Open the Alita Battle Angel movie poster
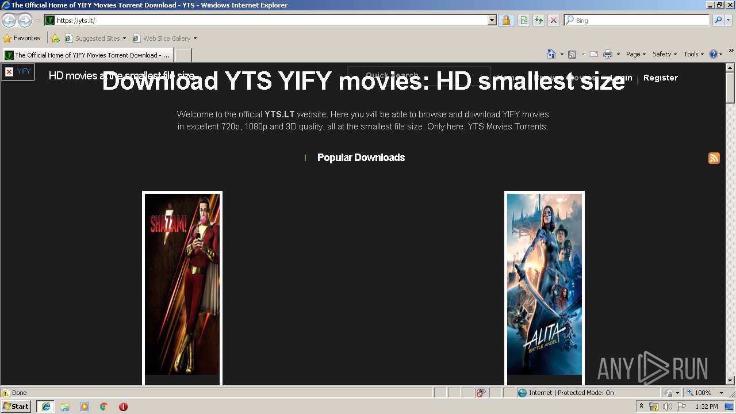 pos(545,284)
